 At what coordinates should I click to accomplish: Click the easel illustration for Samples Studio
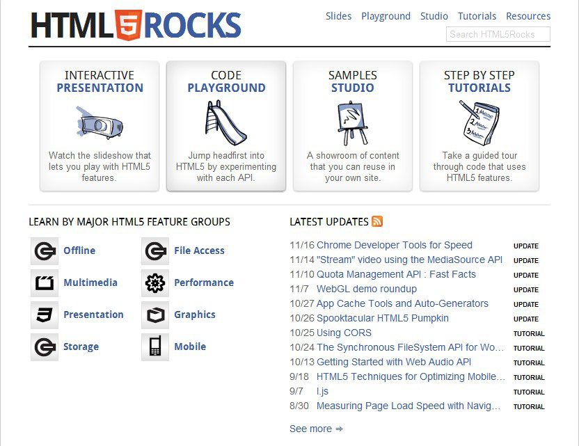coord(352,123)
